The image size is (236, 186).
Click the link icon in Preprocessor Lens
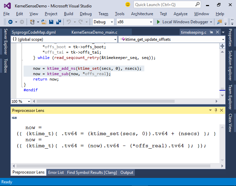(14, 118)
